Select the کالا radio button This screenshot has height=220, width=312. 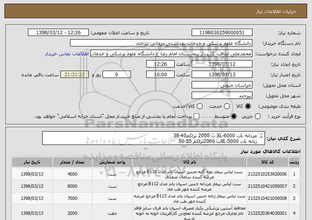tap(248, 107)
